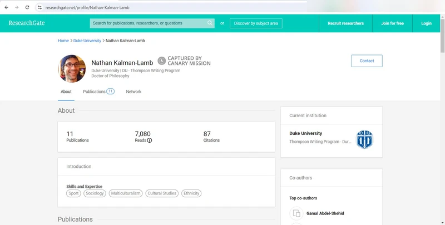Click the 11 Publications stat
Image resolution: width=445 pixels, height=225 pixels.
77,136
